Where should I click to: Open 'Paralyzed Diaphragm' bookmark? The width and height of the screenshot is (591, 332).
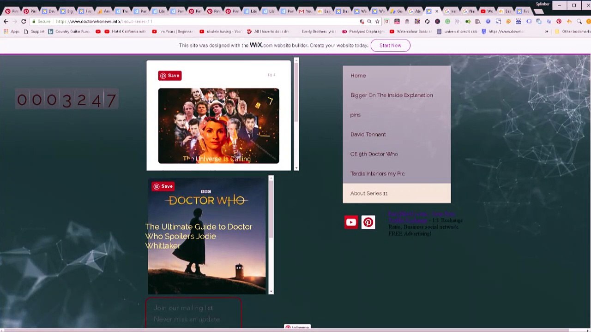[x=363, y=31]
